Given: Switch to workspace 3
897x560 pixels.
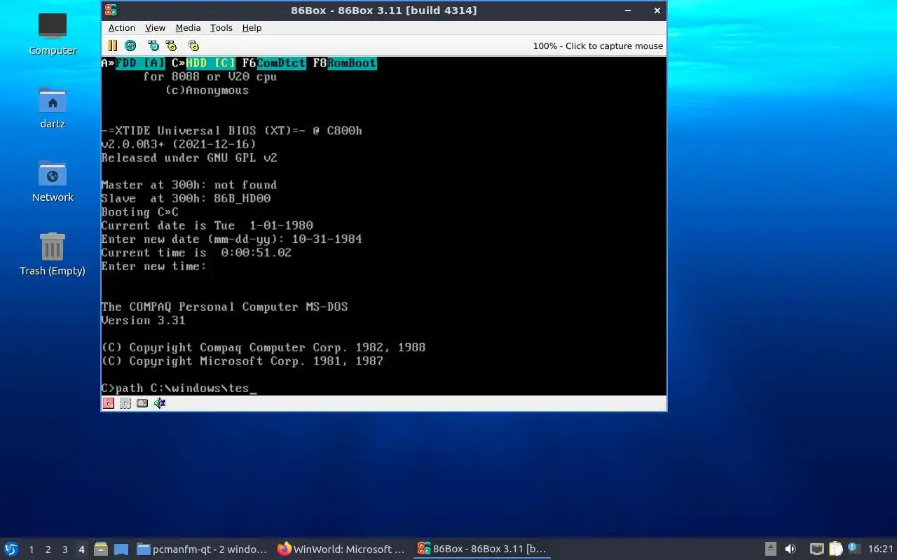Looking at the screenshot, I should 64,549.
